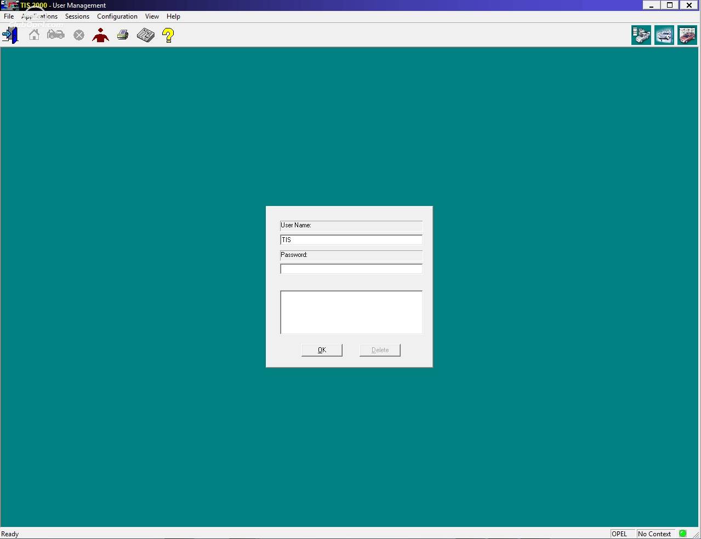This screenshot has width=701, height=539.
Task: Click into the Password field
Action: click(351, 269)
